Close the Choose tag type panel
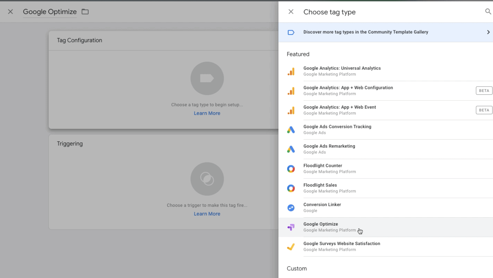This screenshot has height=278, width=493. click(x=291, y=12)
